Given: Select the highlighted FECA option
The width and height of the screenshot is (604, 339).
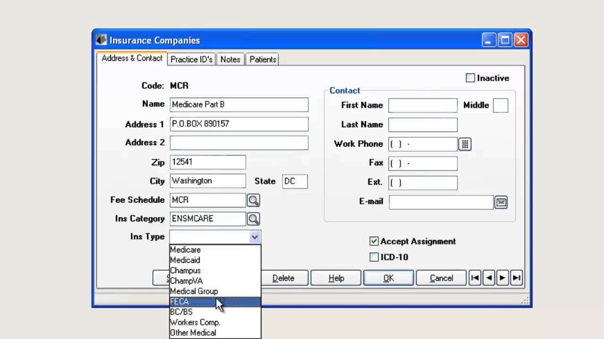Looking at the screenshot, I should [x=215, y=302].
